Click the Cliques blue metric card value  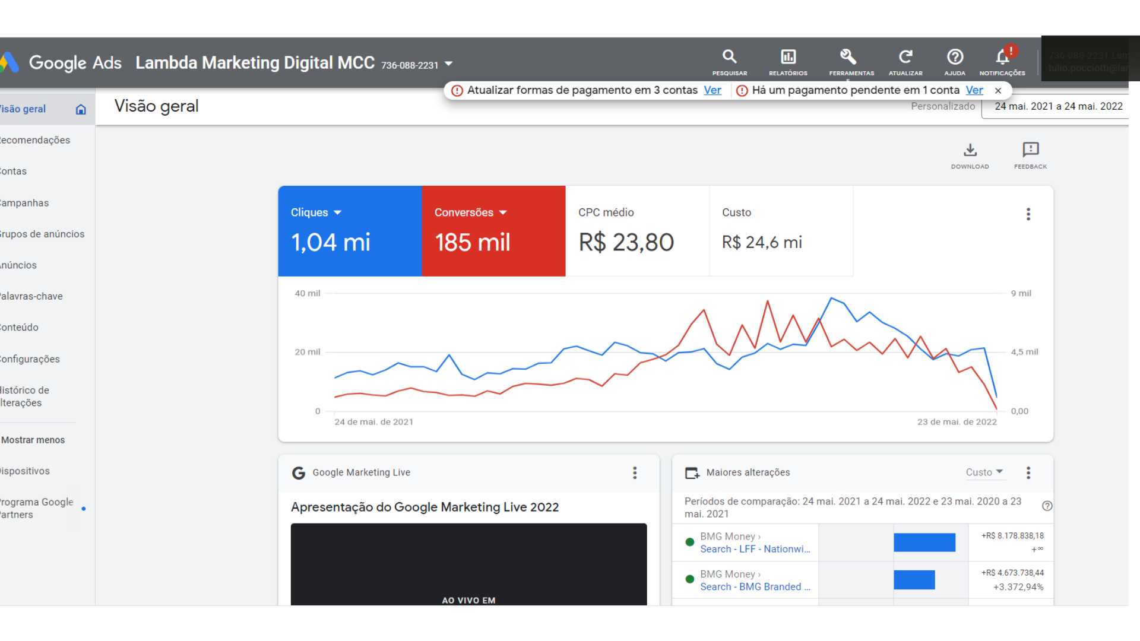tap(331, 243)
